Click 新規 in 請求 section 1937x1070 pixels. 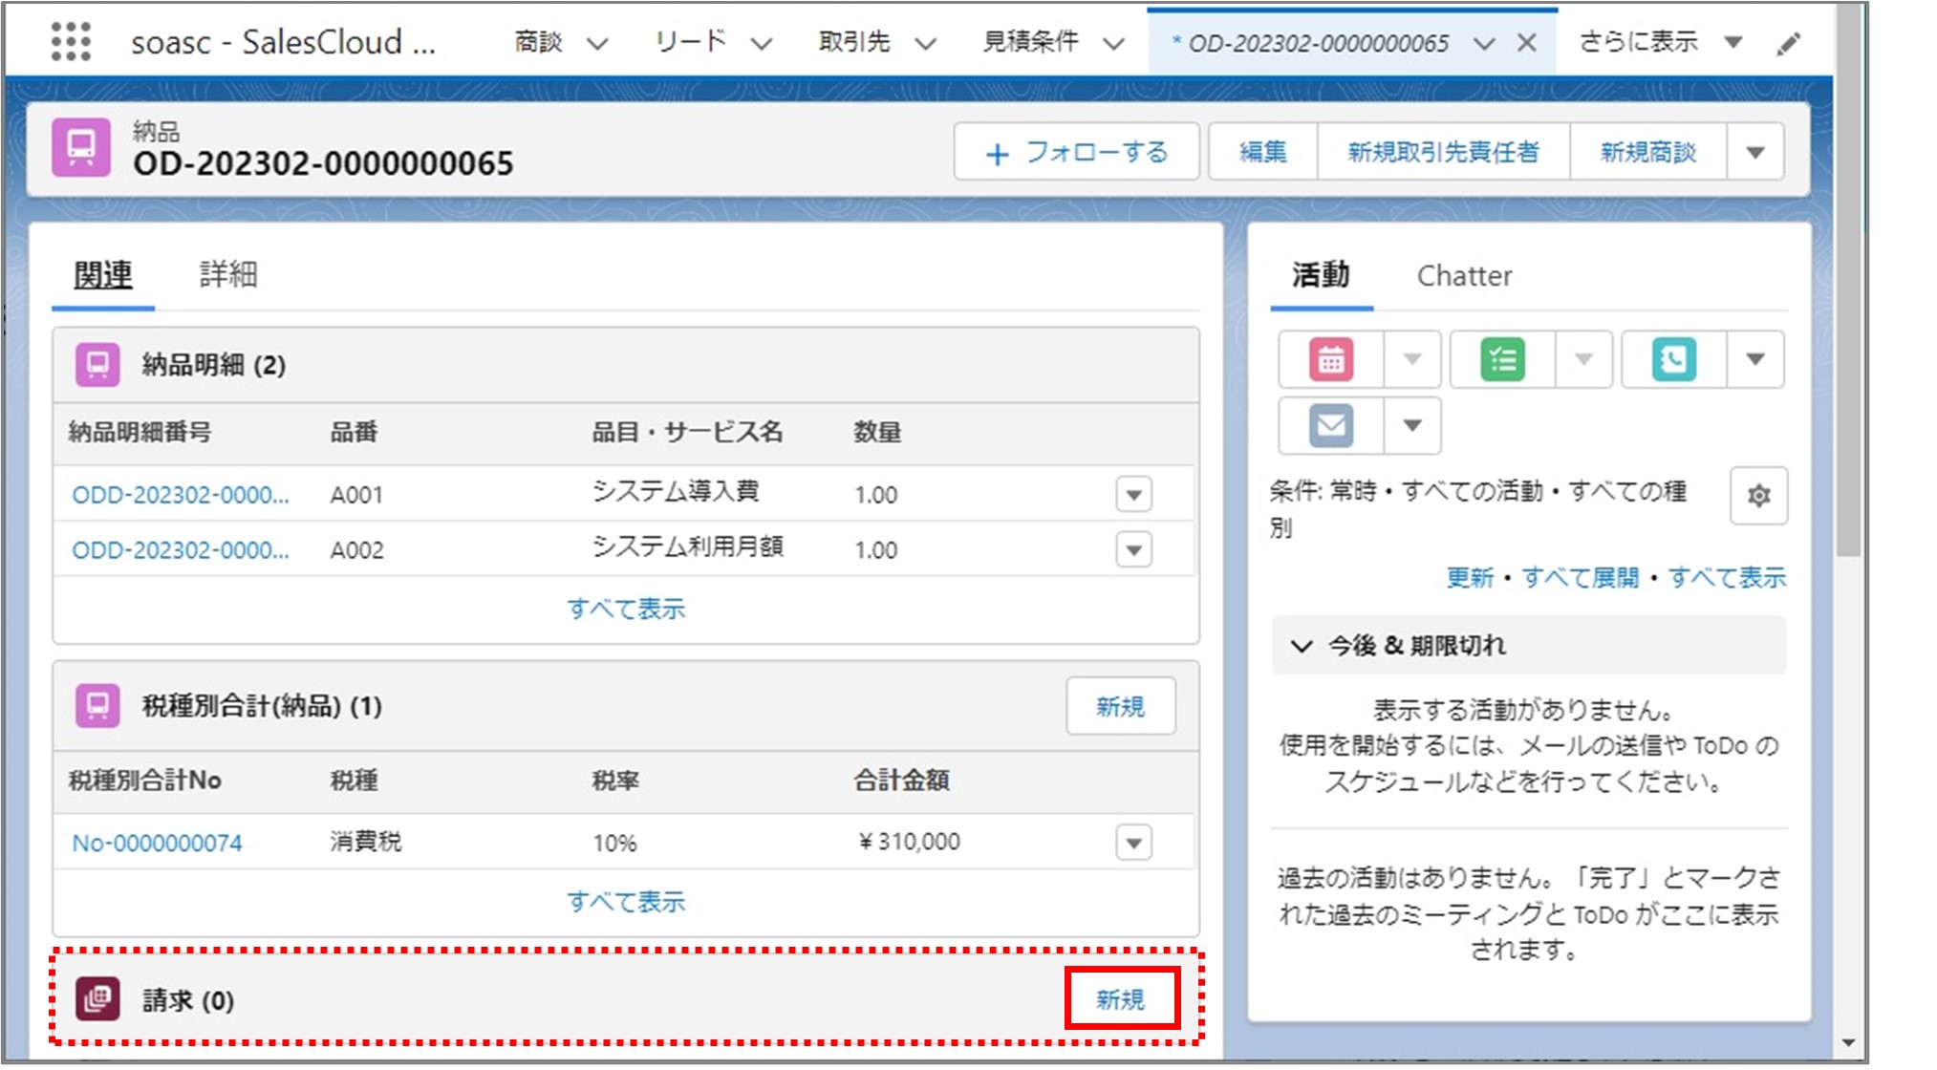click(x=1121, y=999)
